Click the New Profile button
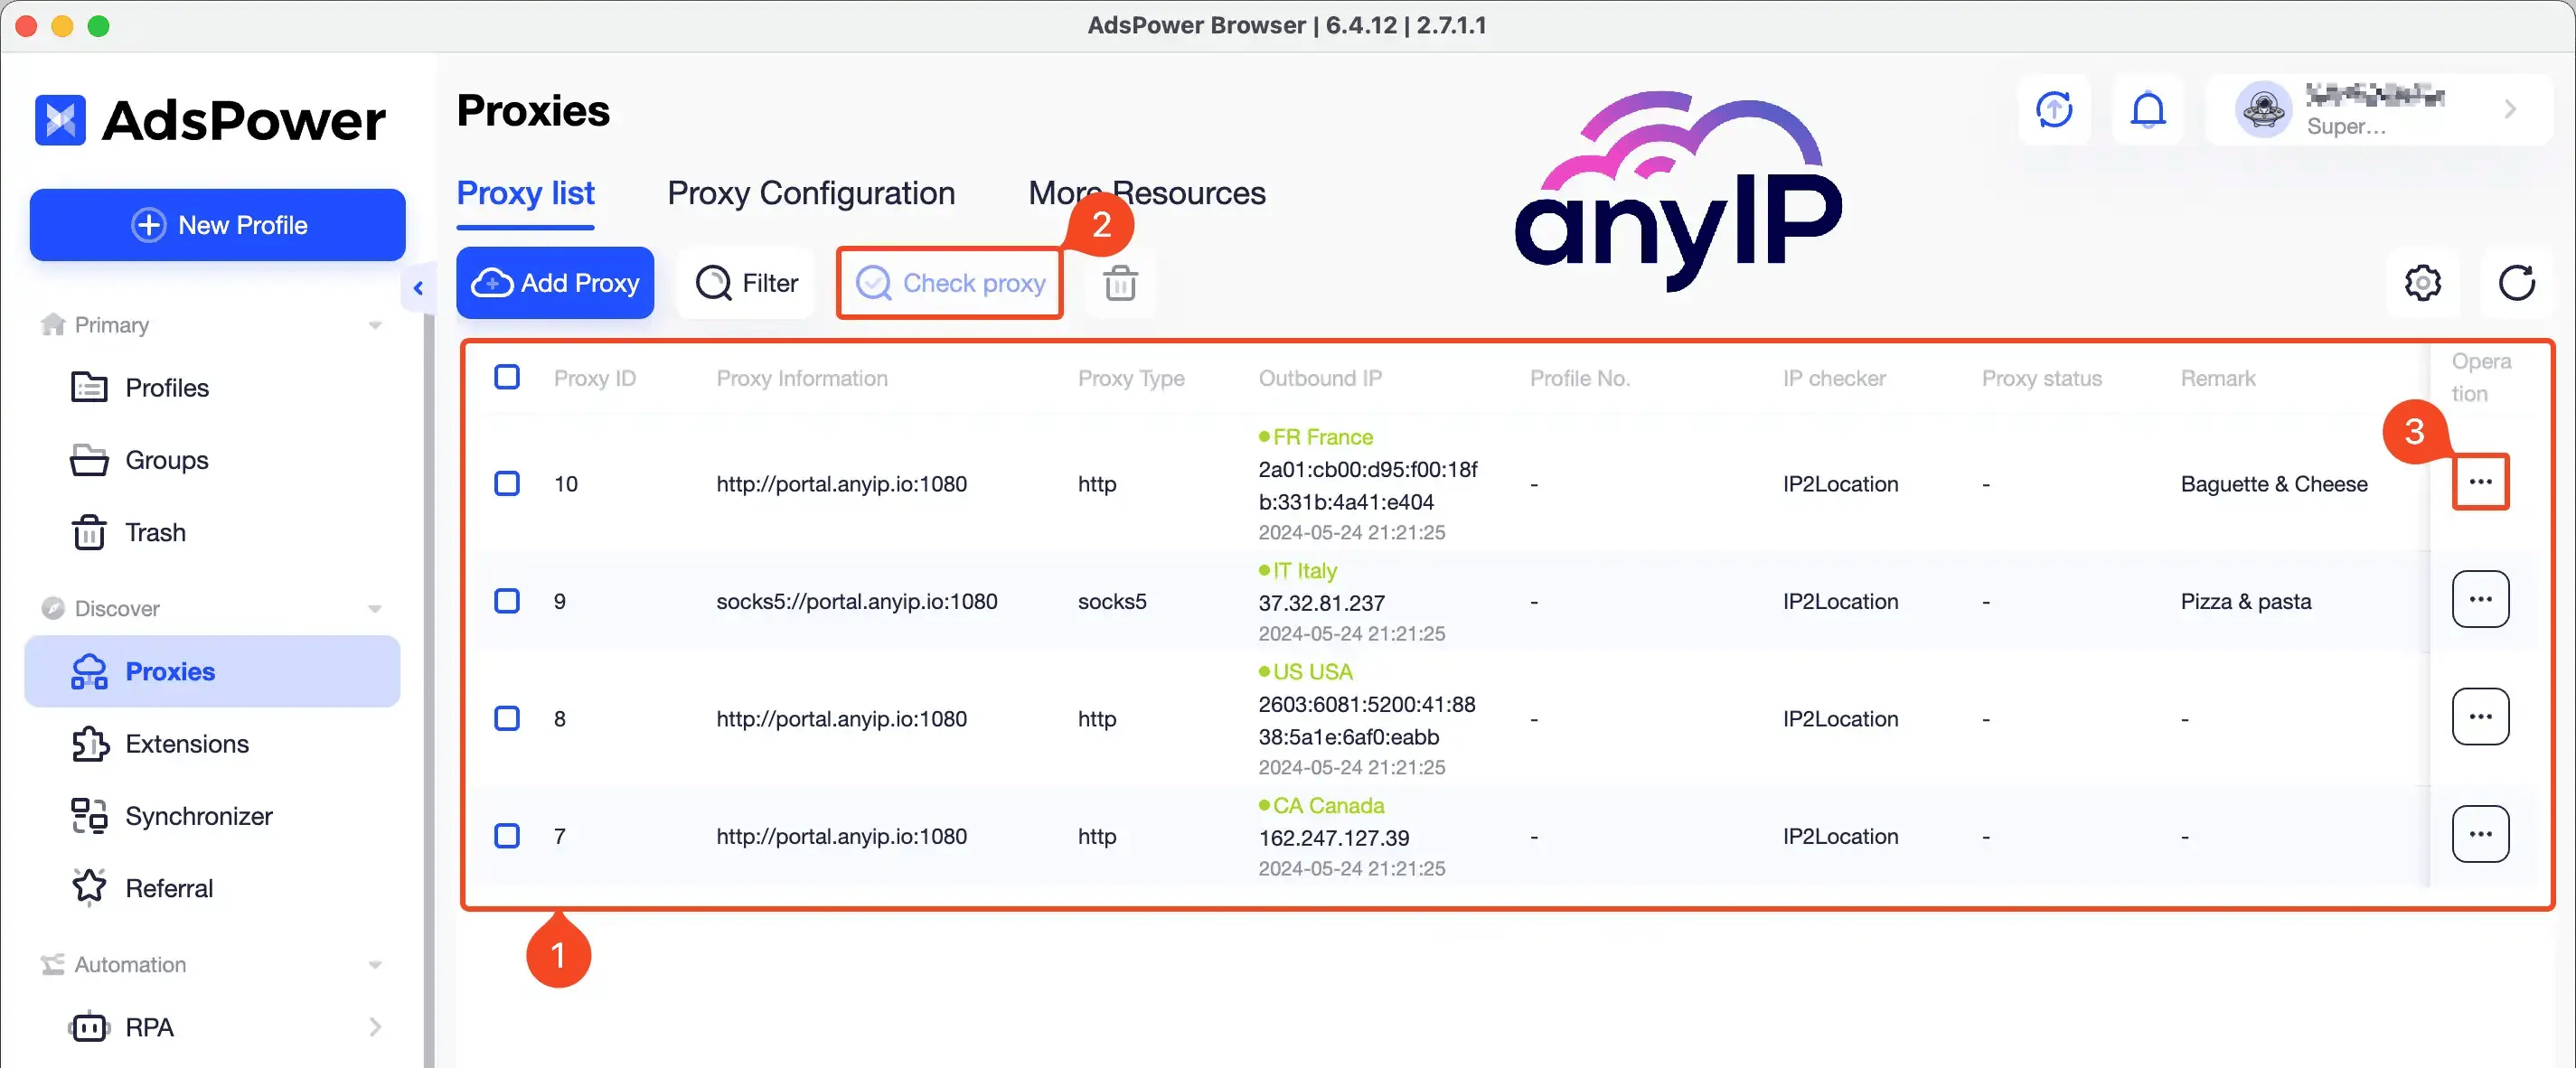The image size is (2576, 1068). click(x=217, y=224)
